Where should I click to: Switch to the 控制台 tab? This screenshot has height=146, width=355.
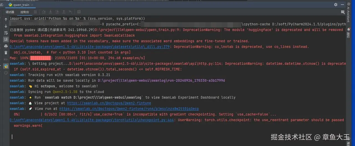point(24,12)
